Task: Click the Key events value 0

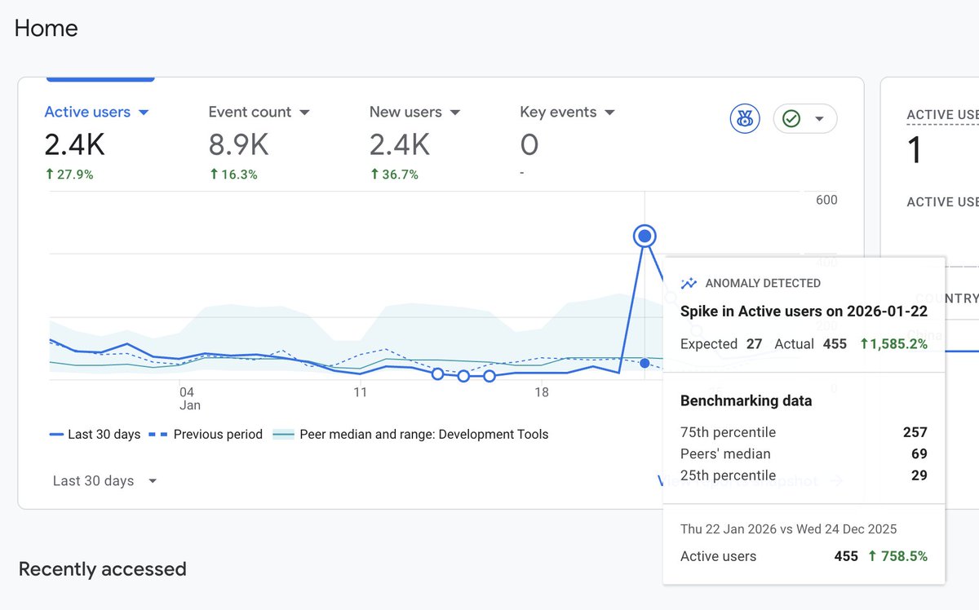Action: tap(529, 145)
